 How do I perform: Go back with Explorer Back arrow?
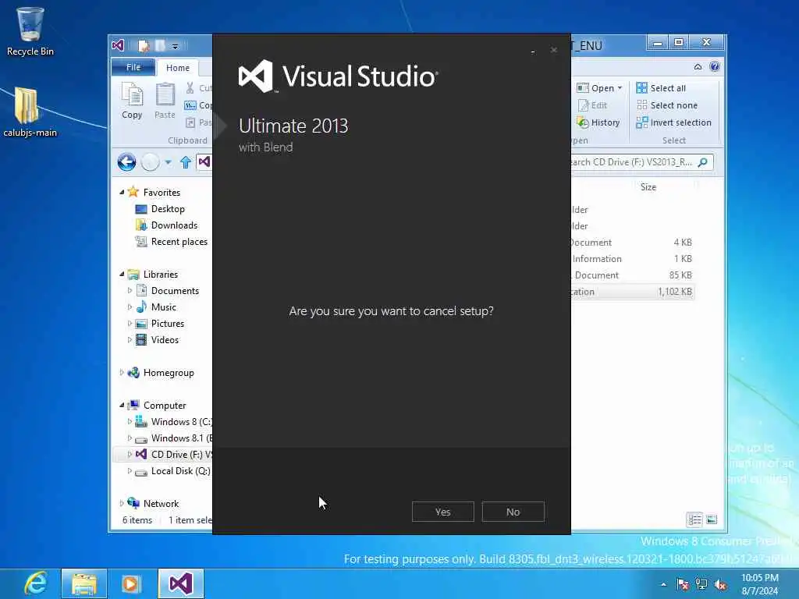(x=127, y=162)
